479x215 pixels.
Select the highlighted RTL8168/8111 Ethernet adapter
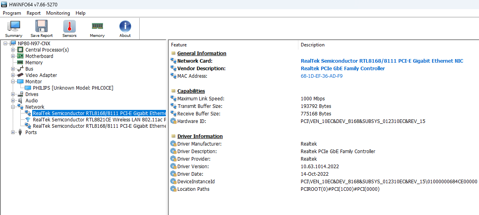pos(99,113)
